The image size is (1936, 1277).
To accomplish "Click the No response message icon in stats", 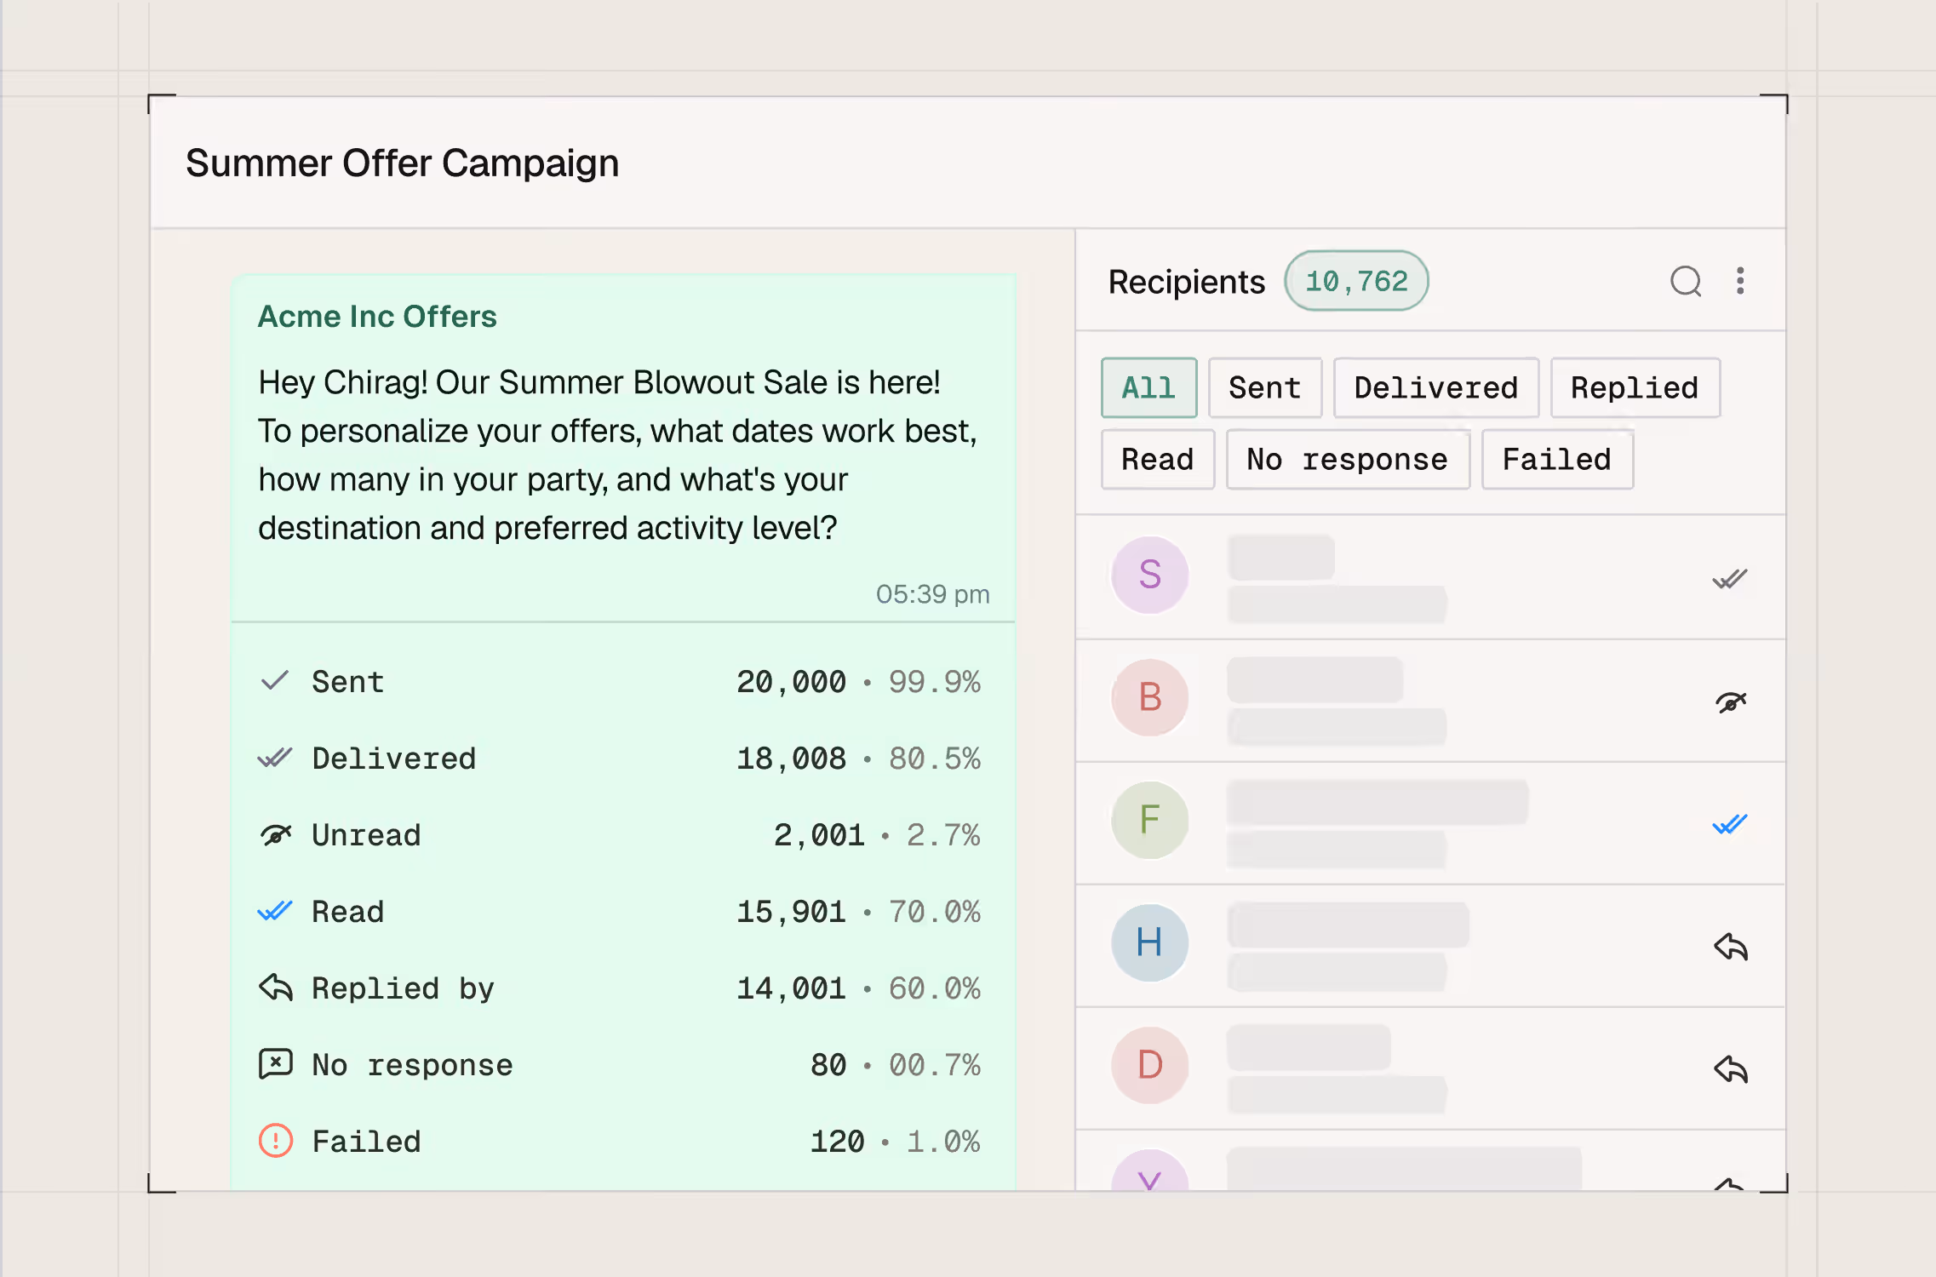I will 275,1064.
